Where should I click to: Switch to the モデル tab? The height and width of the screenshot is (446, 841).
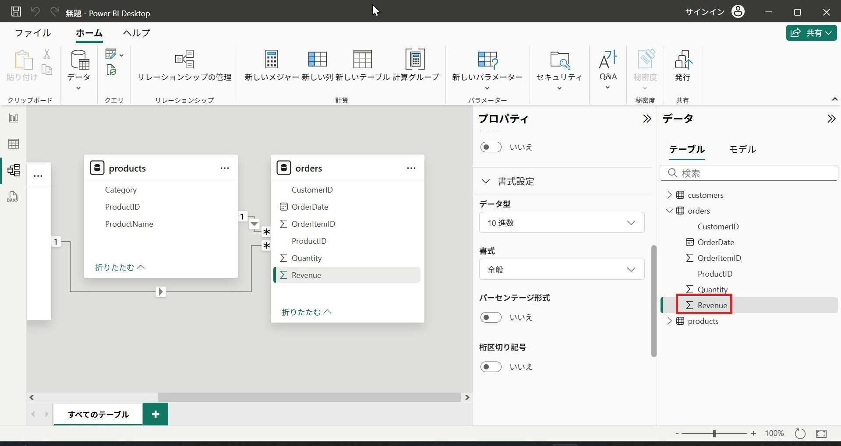(742, 149)
